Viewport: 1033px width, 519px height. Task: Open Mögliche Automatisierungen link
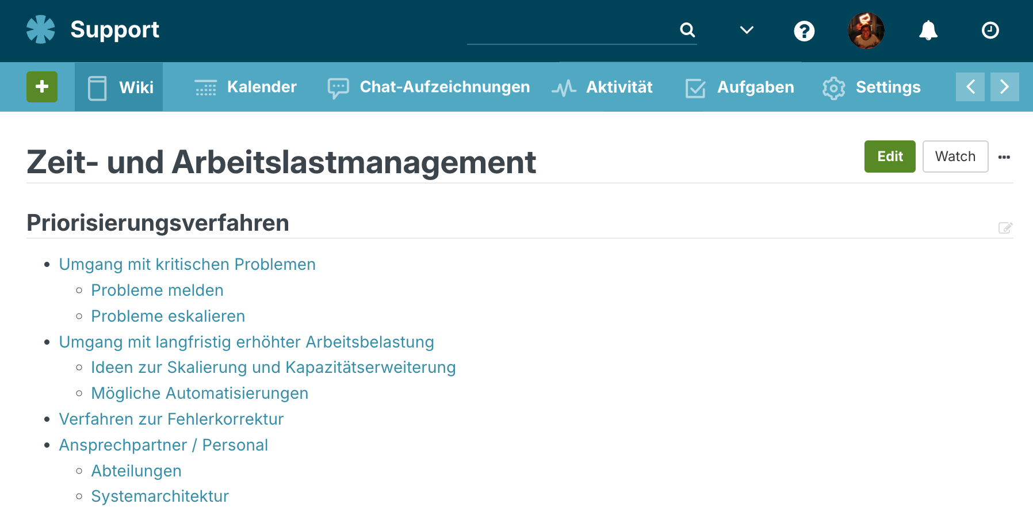click(200, 393)
